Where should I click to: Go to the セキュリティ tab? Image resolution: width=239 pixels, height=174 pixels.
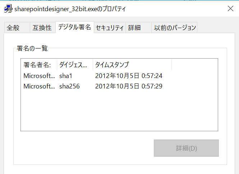pos(110,28)
